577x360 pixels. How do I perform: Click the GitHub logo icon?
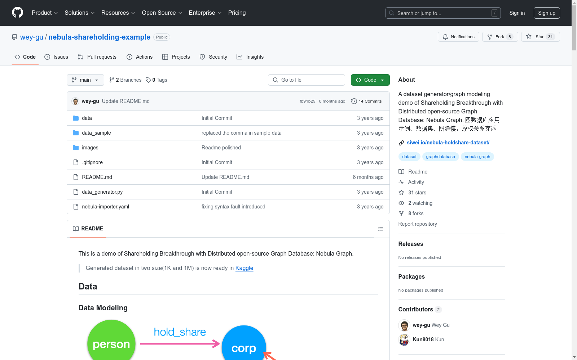[17, 13]
